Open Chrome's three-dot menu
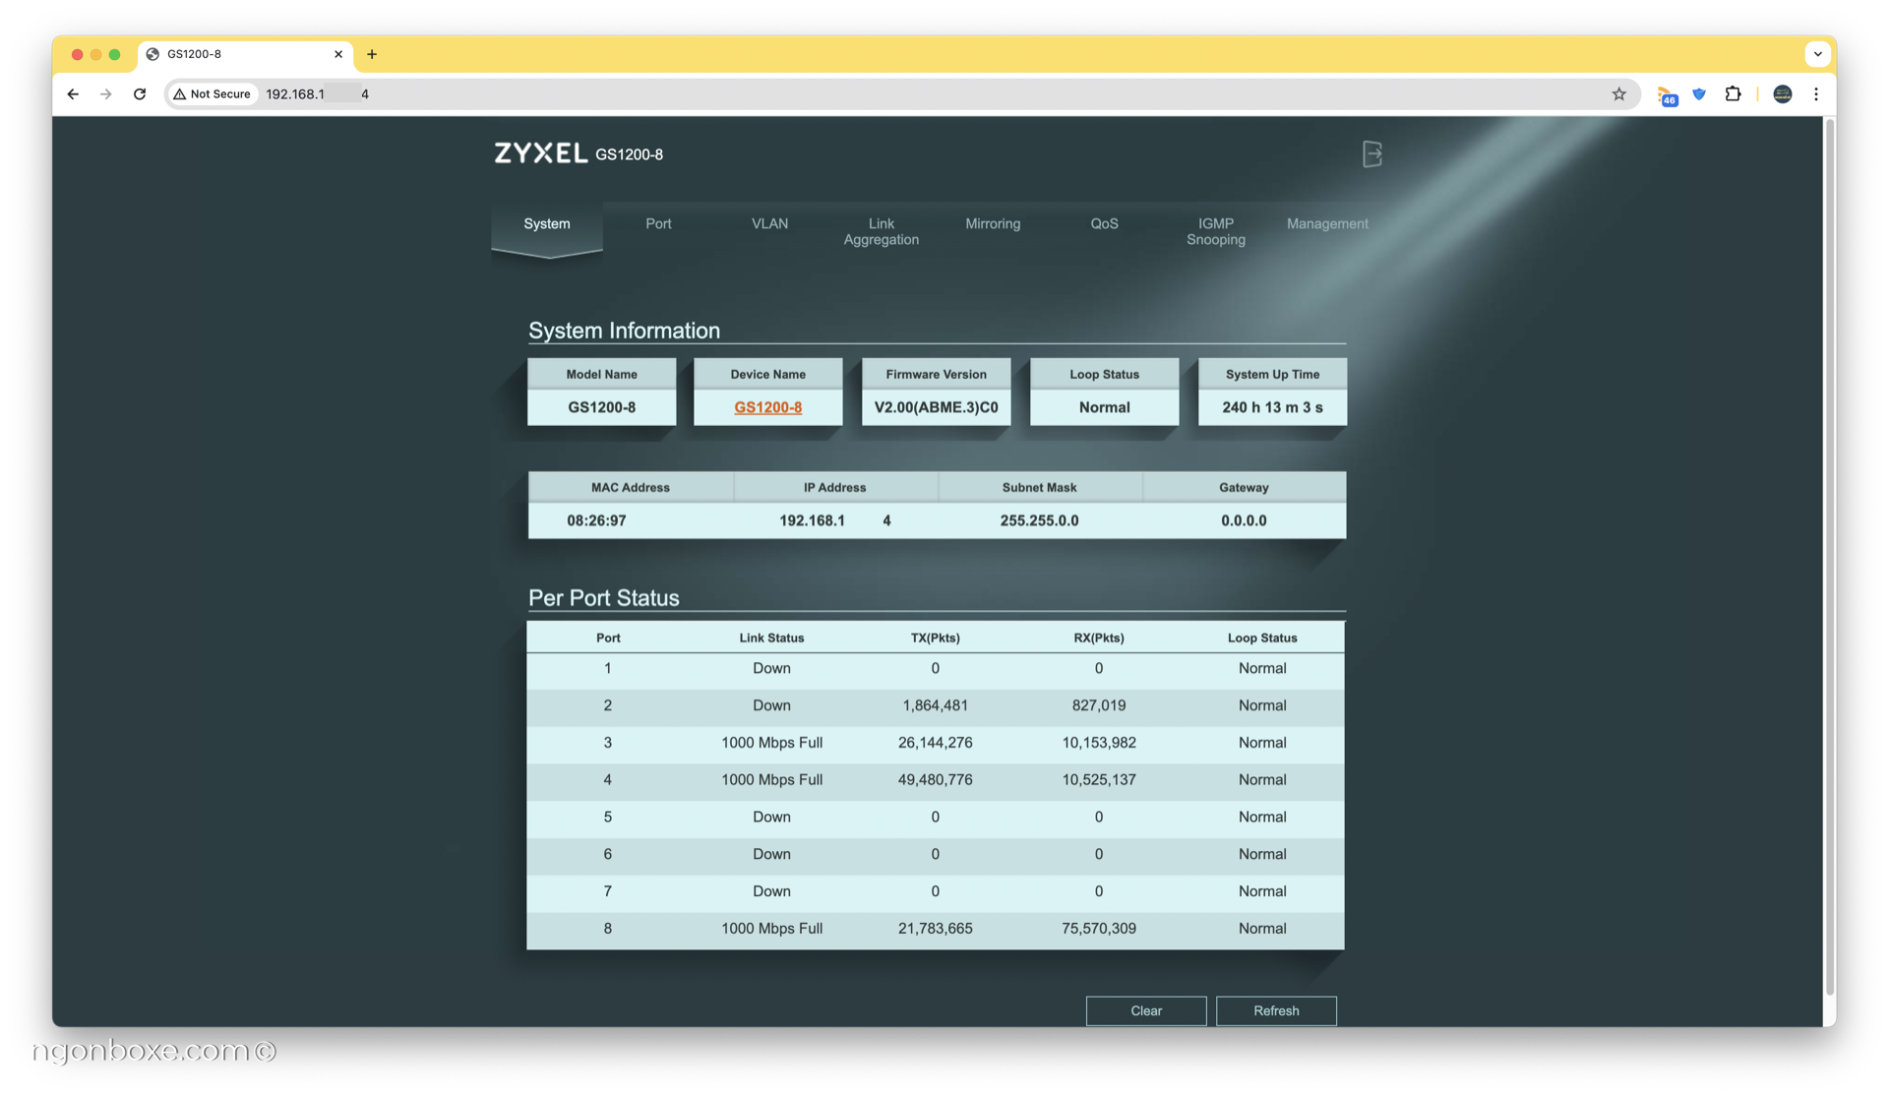 (1816, 94)
